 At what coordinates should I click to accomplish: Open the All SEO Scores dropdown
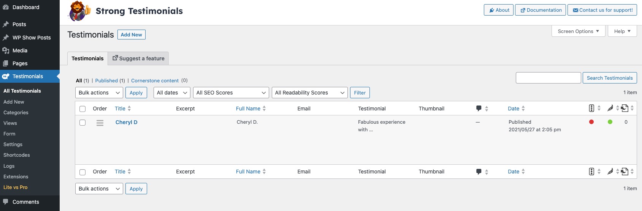pos(231,93)
